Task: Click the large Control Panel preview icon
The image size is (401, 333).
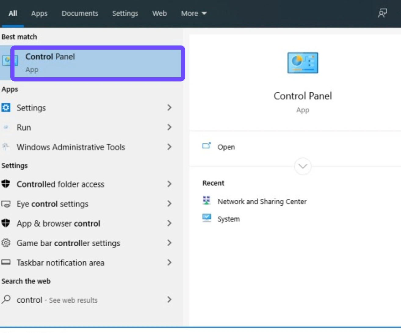Action: coord(302,63)
